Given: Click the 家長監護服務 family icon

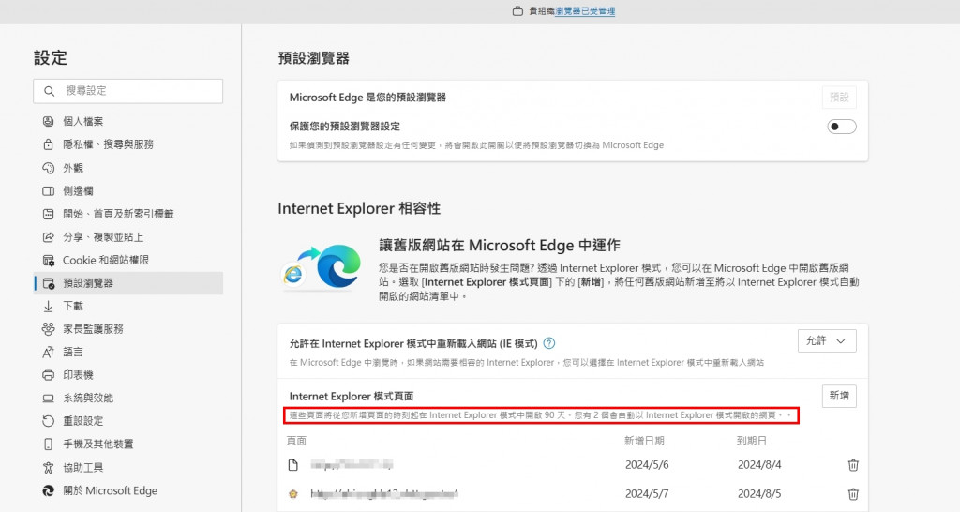Looking at the screenshot, I should coord(49,329).
